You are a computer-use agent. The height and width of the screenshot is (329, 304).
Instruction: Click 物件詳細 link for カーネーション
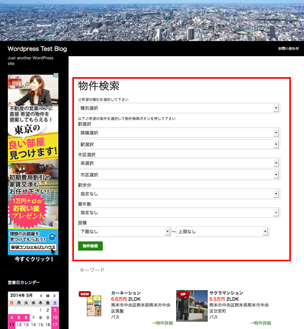(x=162, y=323)
